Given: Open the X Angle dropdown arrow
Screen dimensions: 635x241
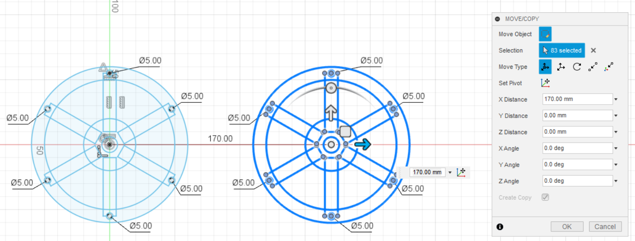Looking at the screenshot, I should click(x=616, y=149).
